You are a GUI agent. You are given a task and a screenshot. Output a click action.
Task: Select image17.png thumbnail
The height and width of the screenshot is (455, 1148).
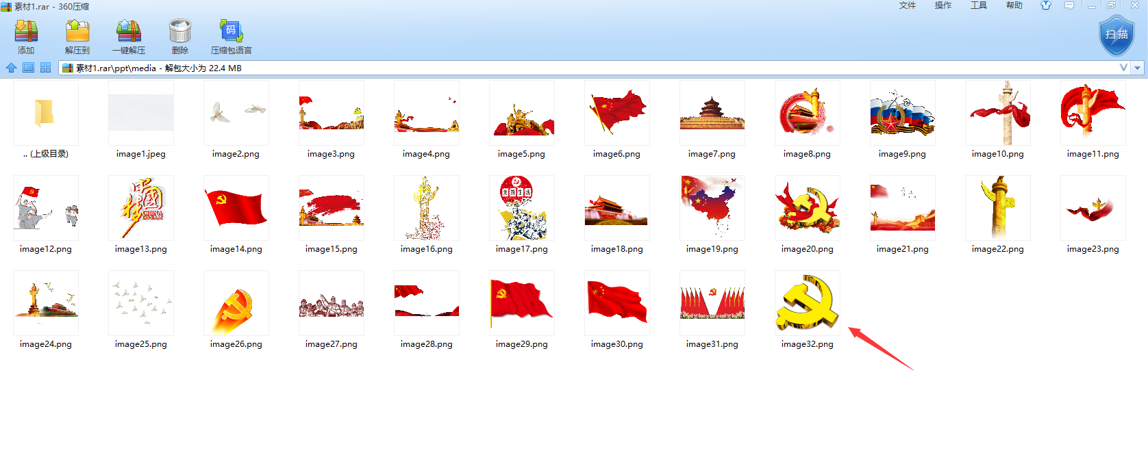point(522,208)
